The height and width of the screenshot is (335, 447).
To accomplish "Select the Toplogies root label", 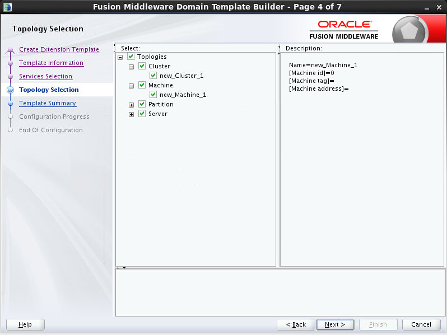I will pos(152,57).
